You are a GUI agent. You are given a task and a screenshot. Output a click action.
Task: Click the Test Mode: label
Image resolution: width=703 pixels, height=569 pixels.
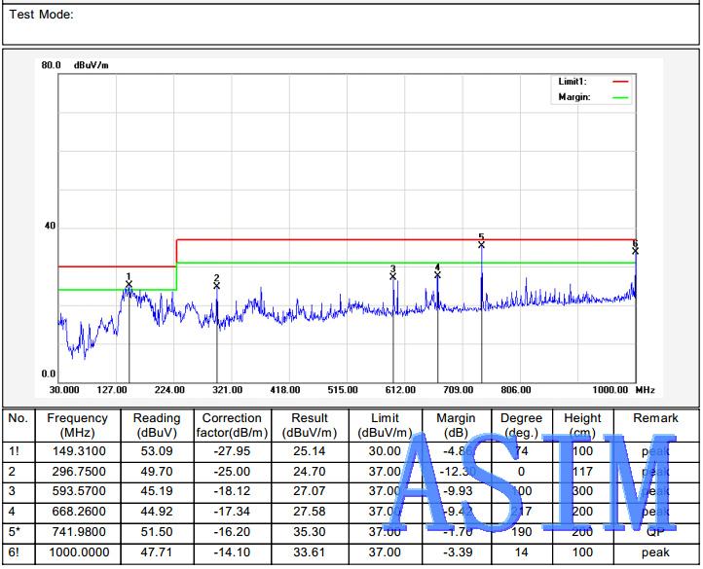point(41,15)
